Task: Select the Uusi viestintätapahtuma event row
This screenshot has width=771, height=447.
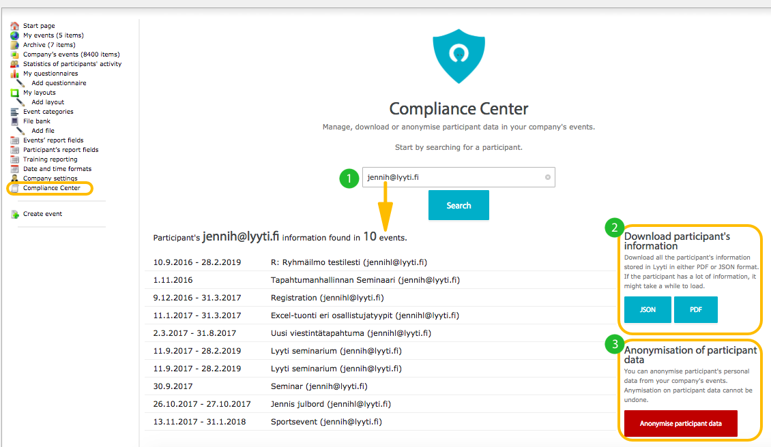Action: (x=379, y=333)
